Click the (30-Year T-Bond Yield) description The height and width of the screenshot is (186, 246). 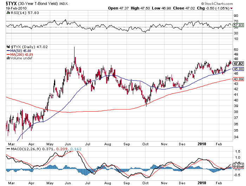coord(38,4)
